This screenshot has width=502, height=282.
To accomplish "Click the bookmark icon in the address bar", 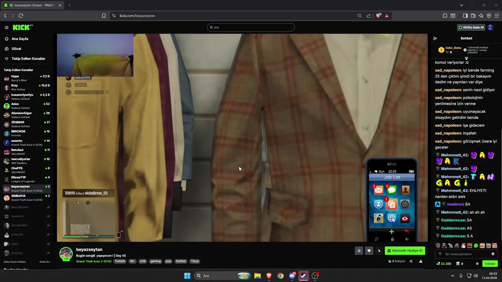I will (x=104, y=16).
